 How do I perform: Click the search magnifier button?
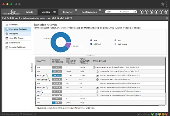[x=135, y=12]
